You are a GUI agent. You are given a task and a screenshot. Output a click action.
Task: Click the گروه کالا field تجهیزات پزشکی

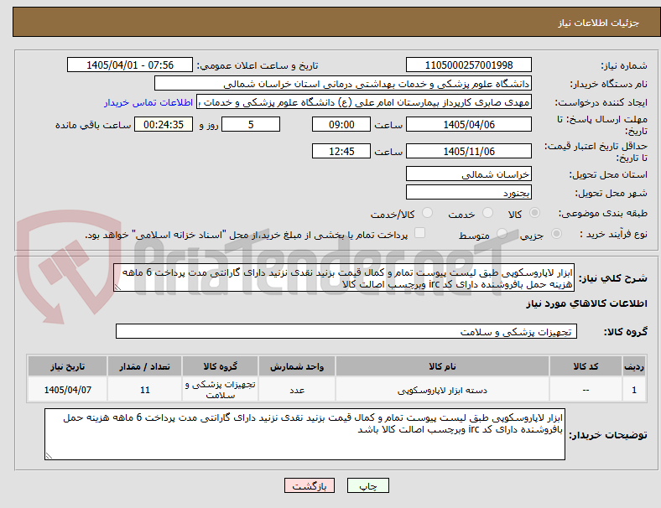(x=346, y=331)
